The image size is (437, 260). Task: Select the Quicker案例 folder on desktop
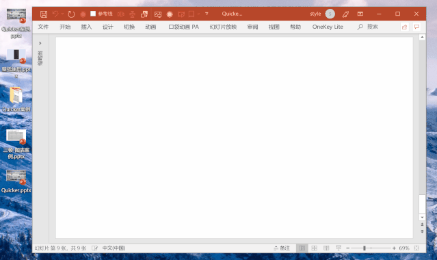[16, 99]
